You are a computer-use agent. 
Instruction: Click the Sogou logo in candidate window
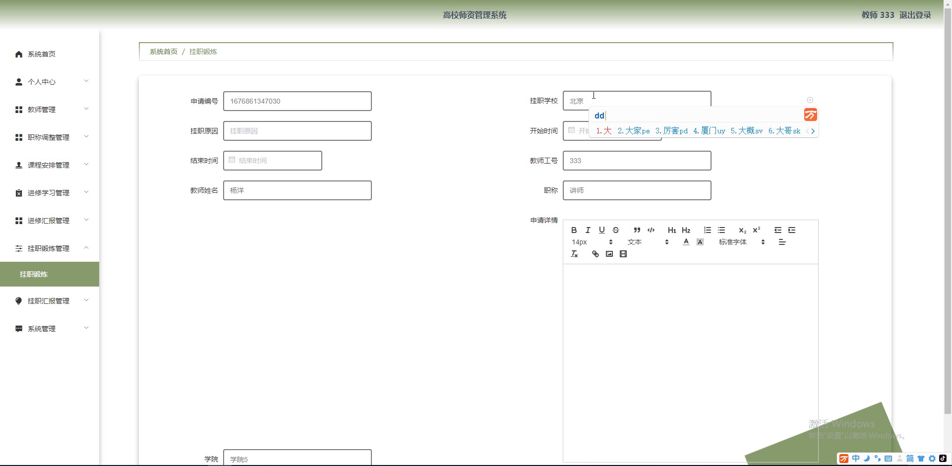[x=810, y=115]
